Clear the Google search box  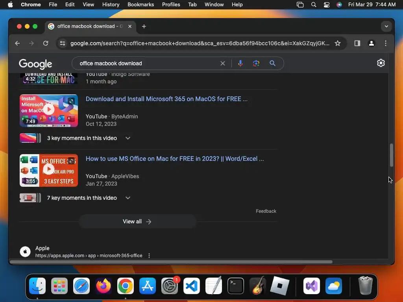[223, 63]
